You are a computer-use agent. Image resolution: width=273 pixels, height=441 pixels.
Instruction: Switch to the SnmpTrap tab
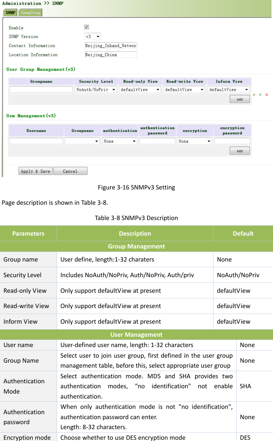pyautogui.click(x=31, y=13)
